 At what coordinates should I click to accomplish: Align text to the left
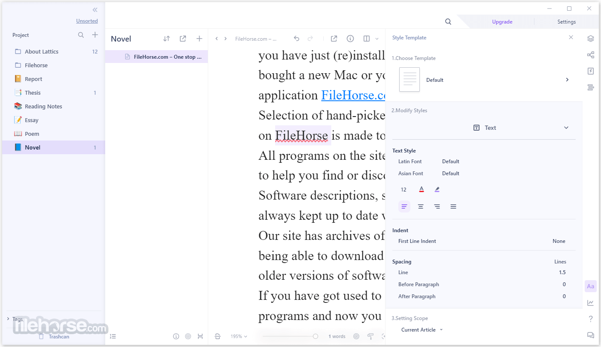[x=404, y=206]
